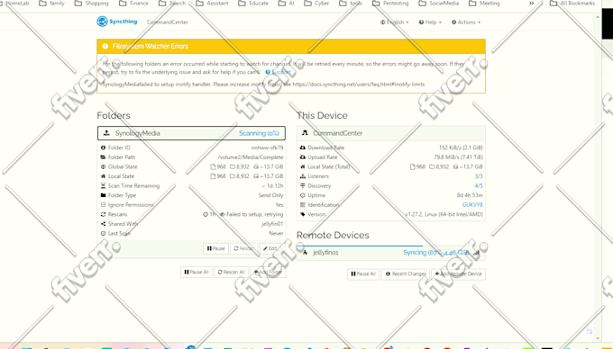Open the CommandCenter navbar link
Image resolution: width=613 pixels, height=349 pixels.
(x=168, y=22)
